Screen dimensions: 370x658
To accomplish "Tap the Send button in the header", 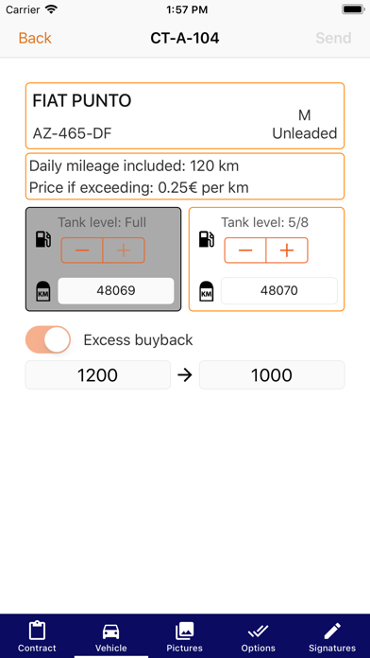I will (333, 38).
